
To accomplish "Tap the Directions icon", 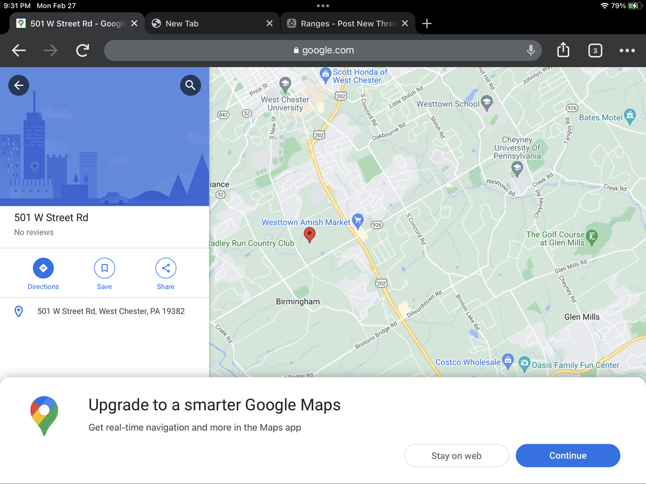I will (x=43, y=269).
